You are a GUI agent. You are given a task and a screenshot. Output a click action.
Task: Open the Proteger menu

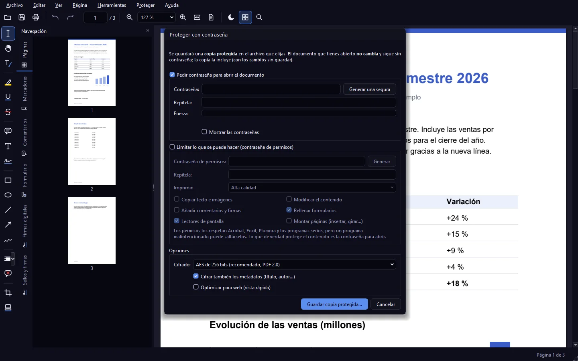tap(145, 5)
